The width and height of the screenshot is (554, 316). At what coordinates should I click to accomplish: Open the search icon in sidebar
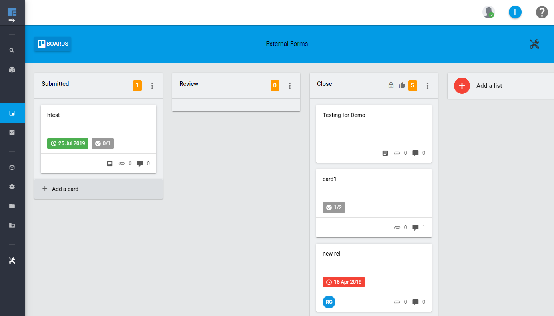tap(12, 50)
